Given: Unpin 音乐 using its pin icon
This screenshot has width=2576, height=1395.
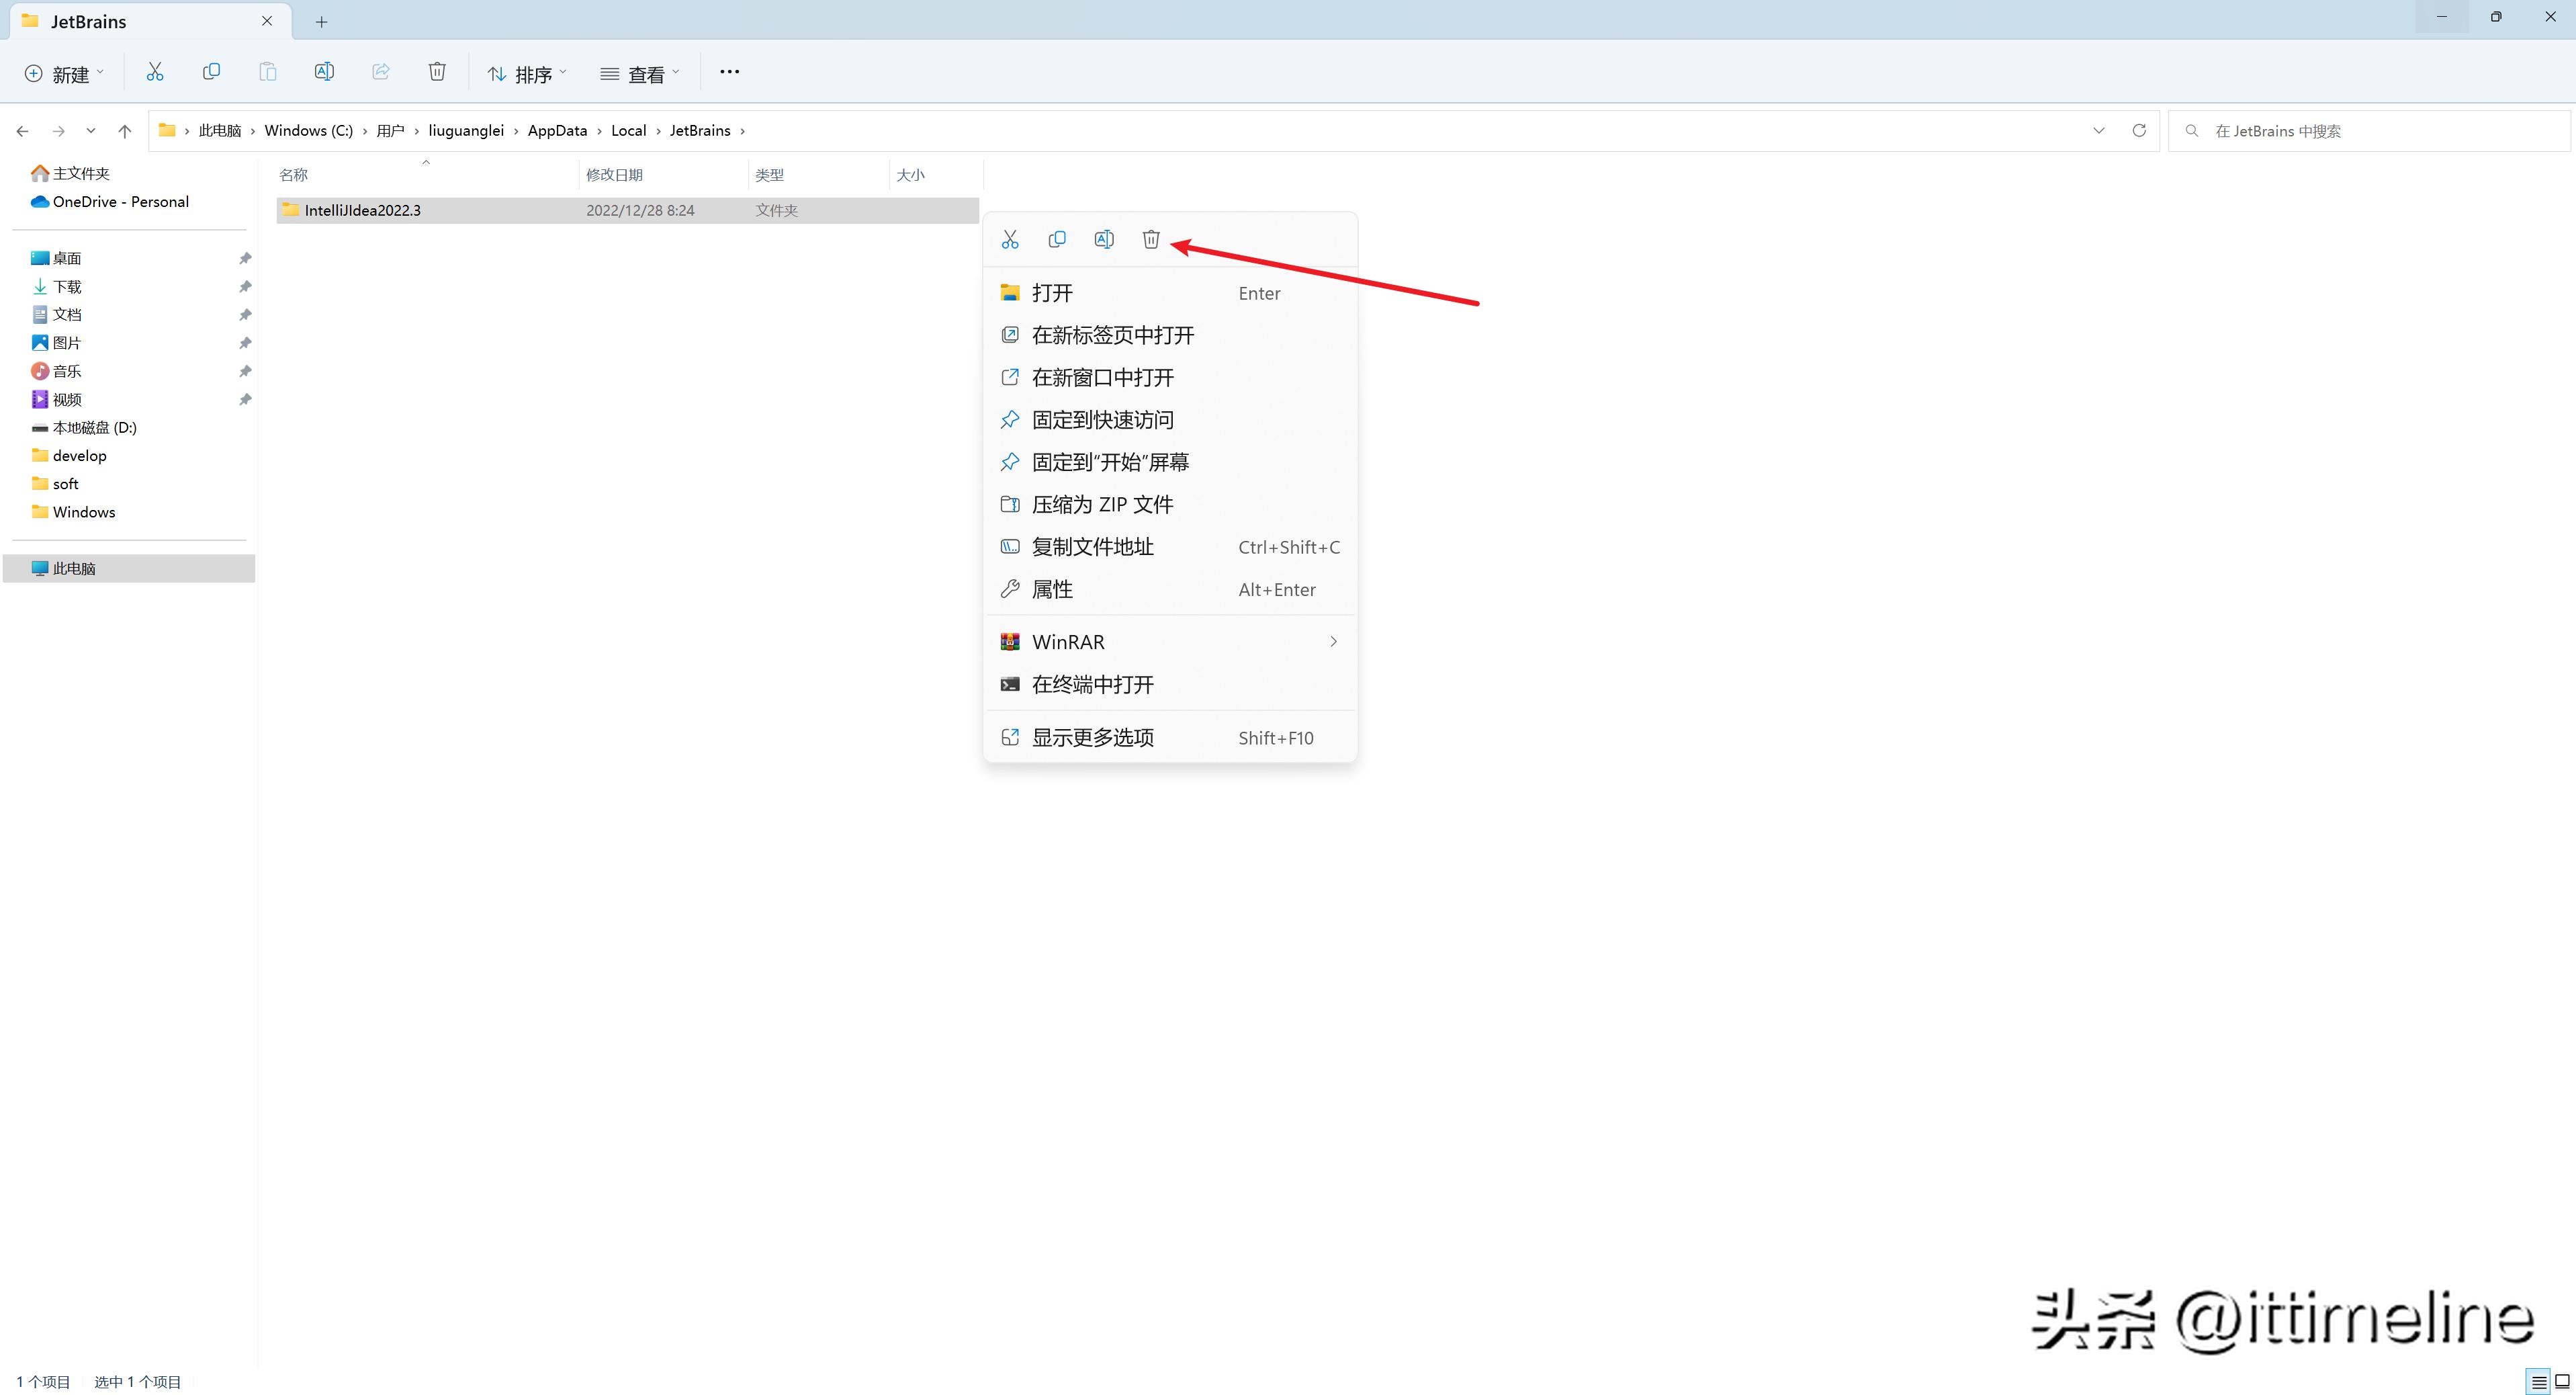Looking at the screenshot, I should pos(245,372).
